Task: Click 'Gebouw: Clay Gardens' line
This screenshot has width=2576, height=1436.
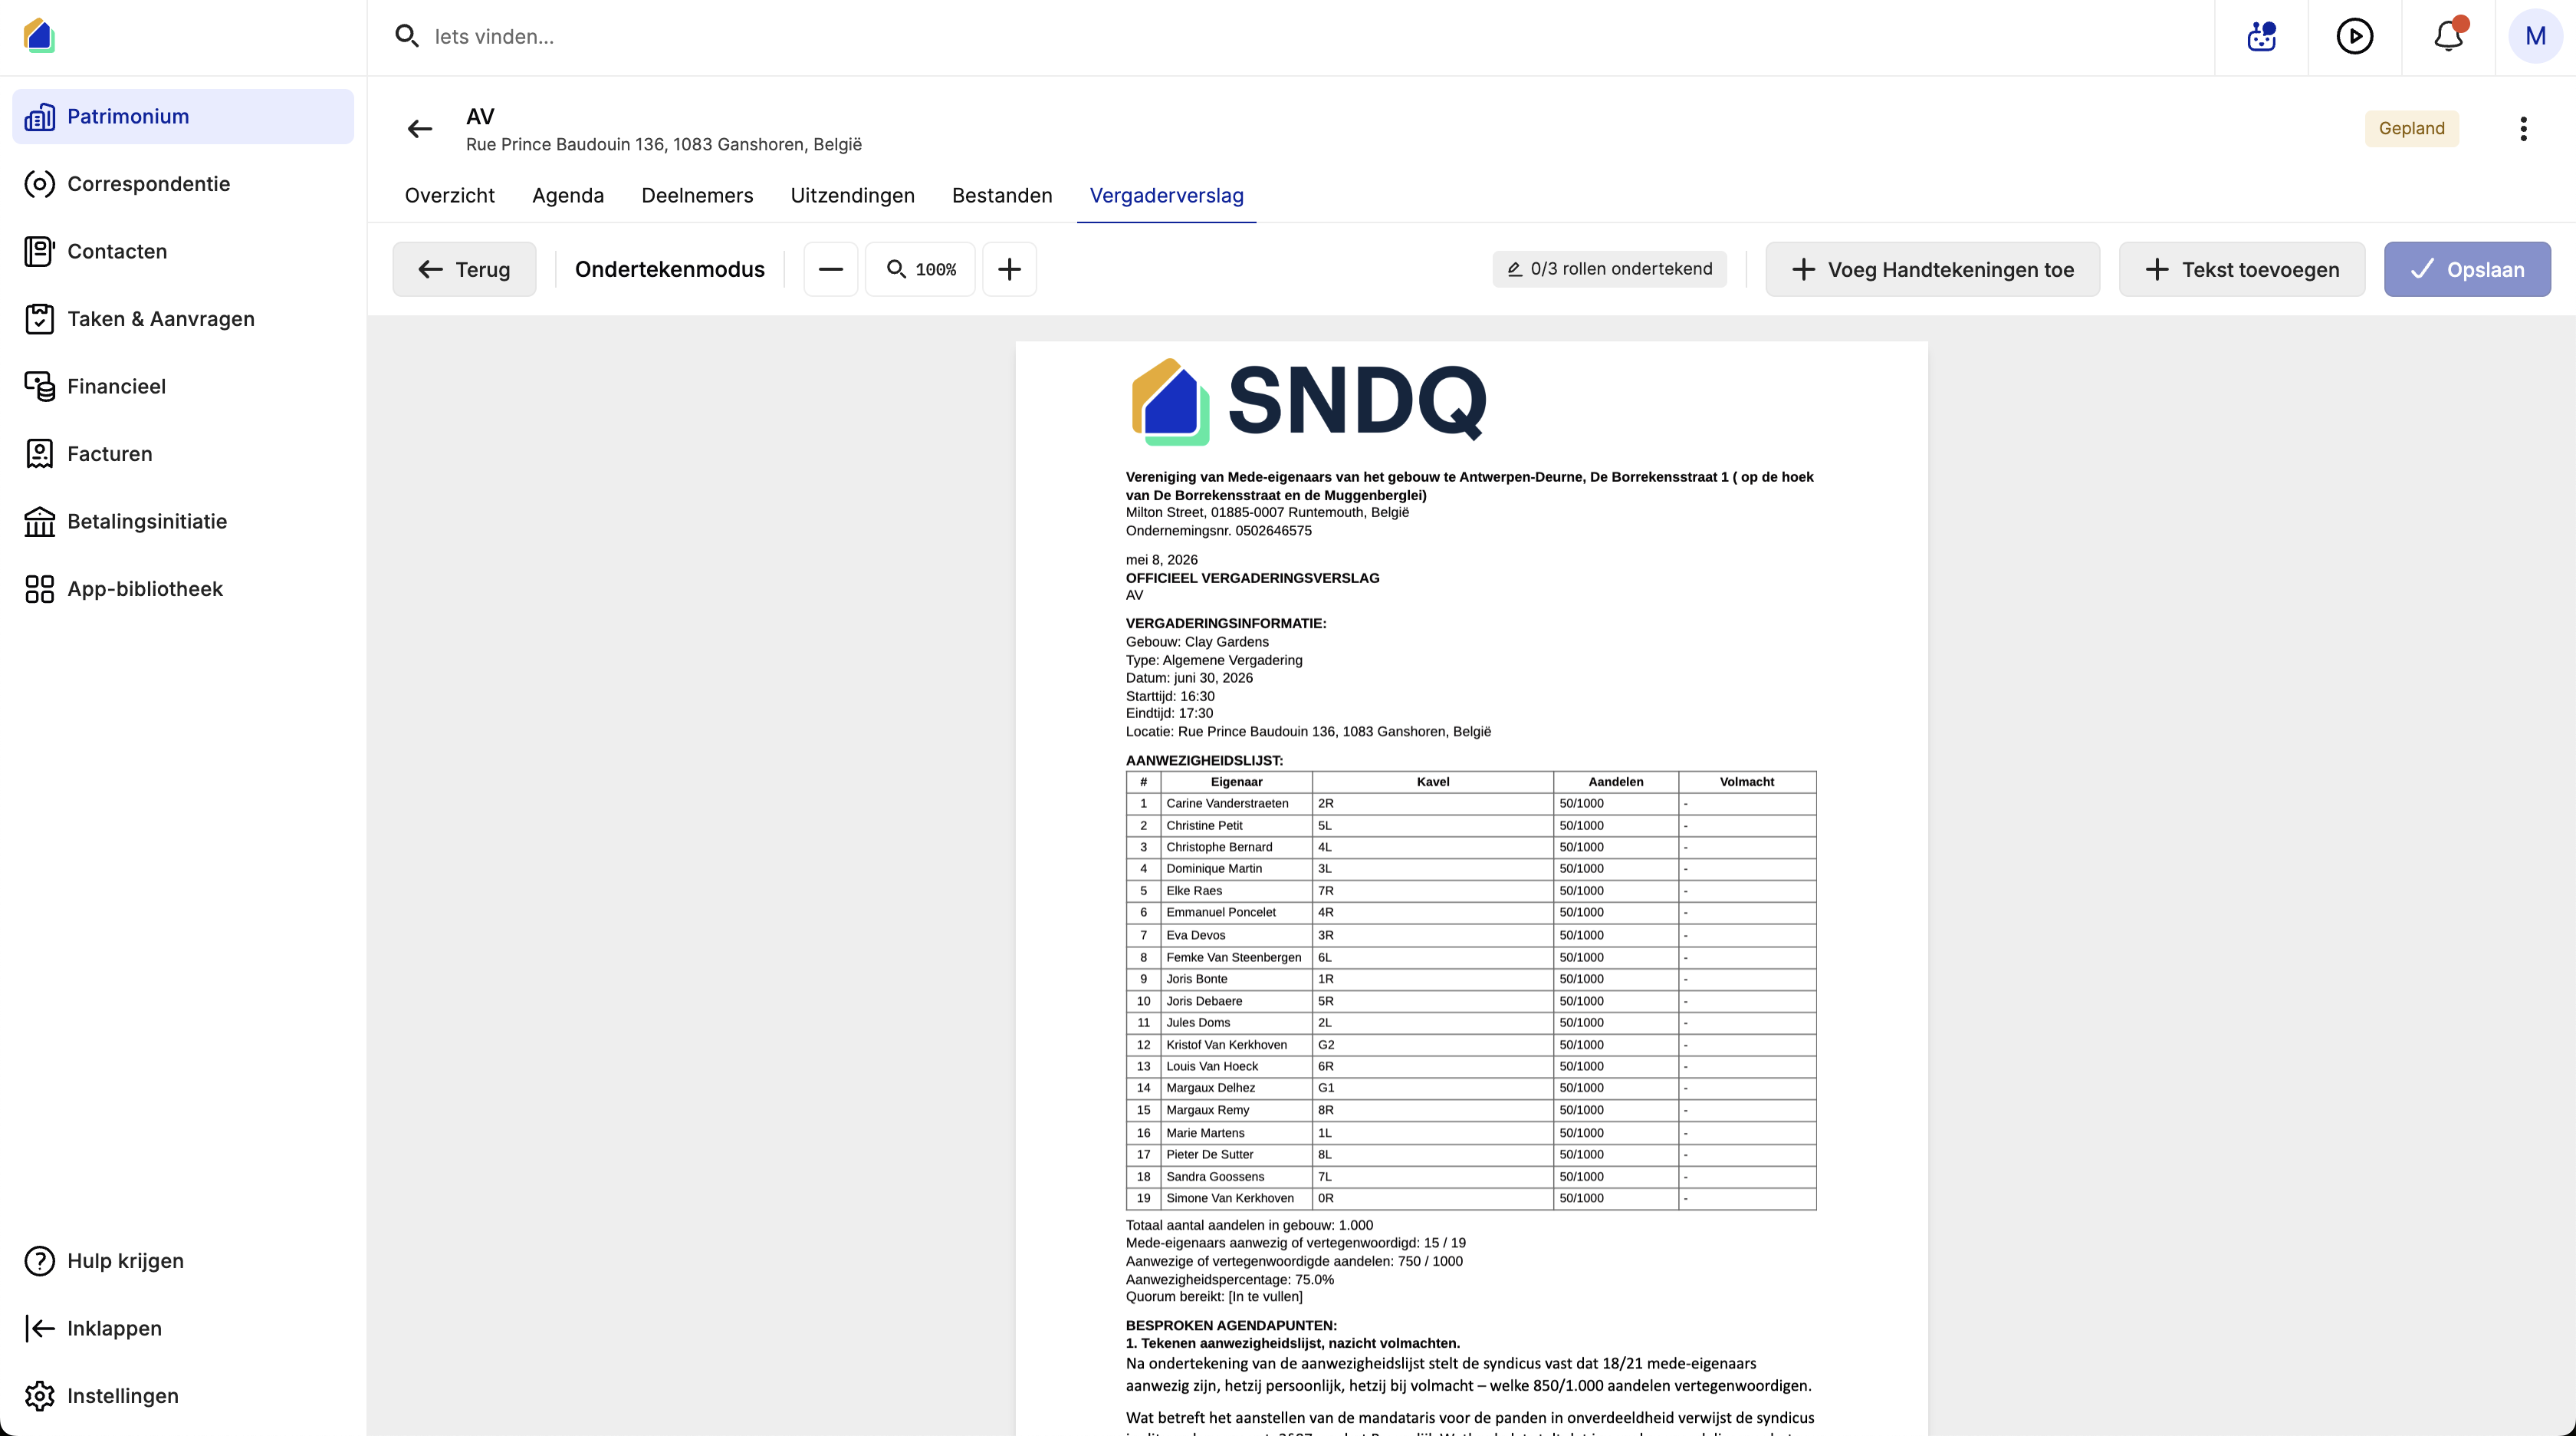Action: coord(1197,643)
